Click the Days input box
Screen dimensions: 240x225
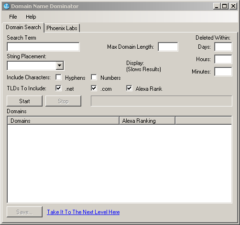pos(223,47)
